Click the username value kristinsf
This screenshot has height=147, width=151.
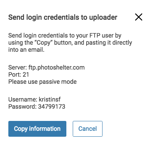click(x=50, y=100)
